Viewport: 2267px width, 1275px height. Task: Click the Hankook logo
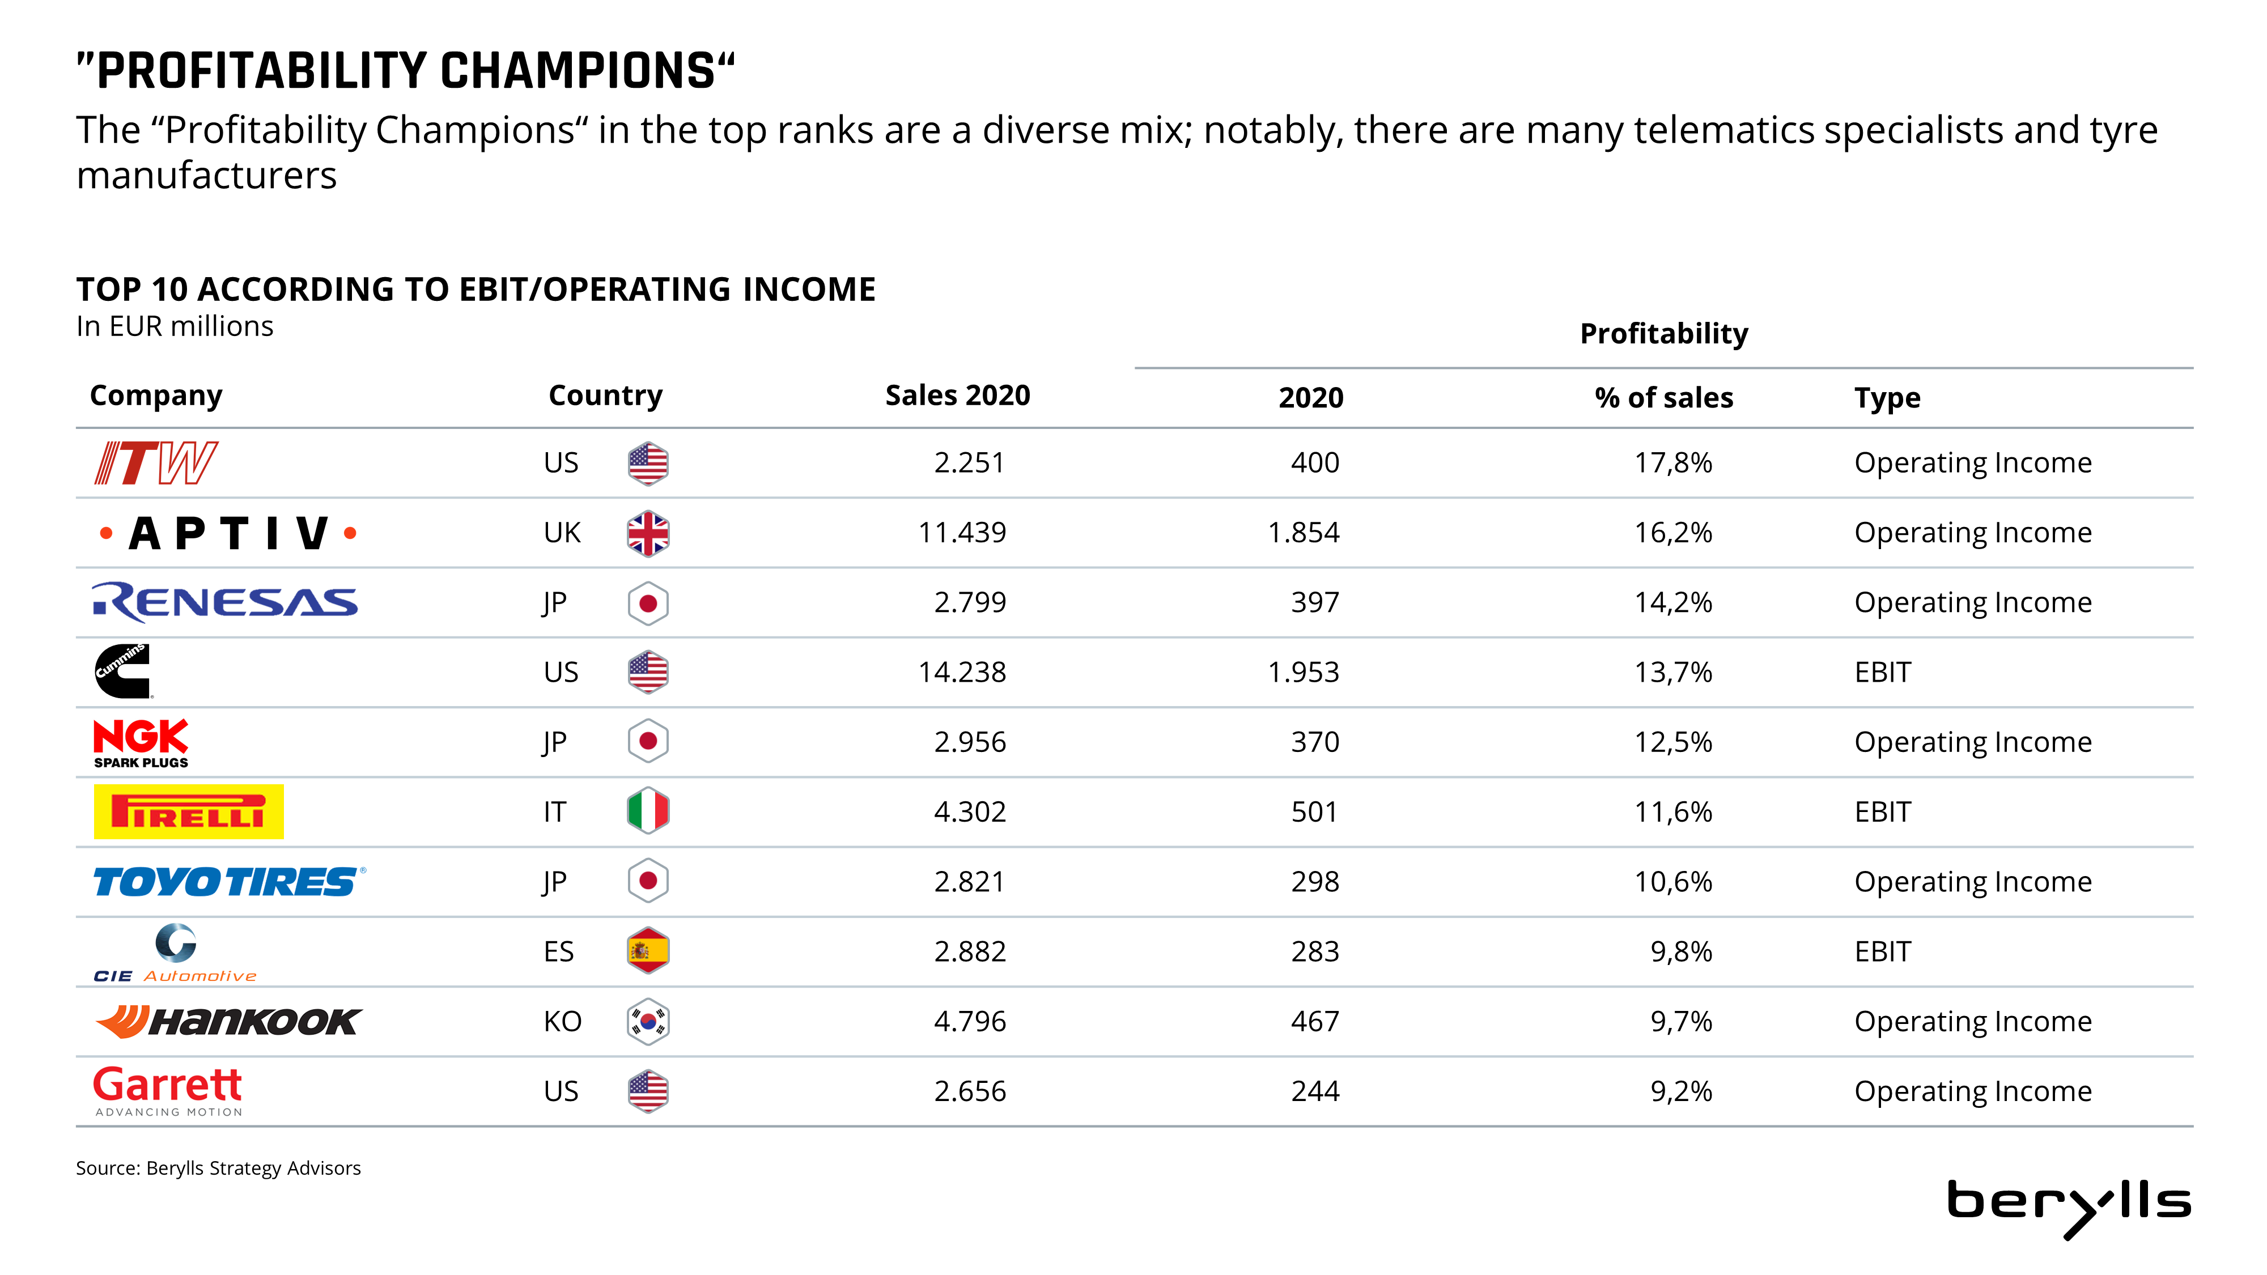pyautogui.click(x=228, y=1022)
